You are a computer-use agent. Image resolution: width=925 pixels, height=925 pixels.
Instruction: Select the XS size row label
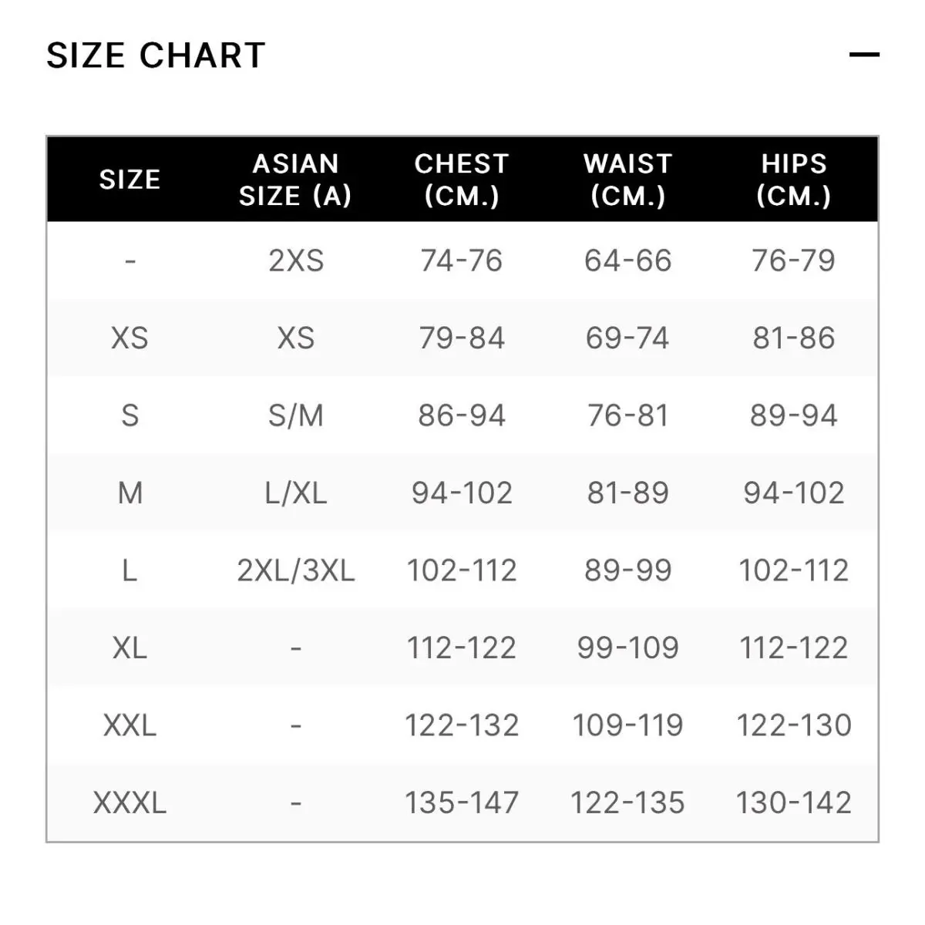[x=129, y=338]
